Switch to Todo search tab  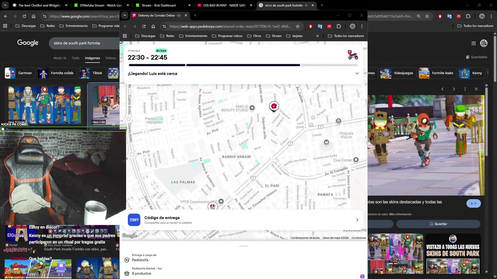[x=75, y=58]
